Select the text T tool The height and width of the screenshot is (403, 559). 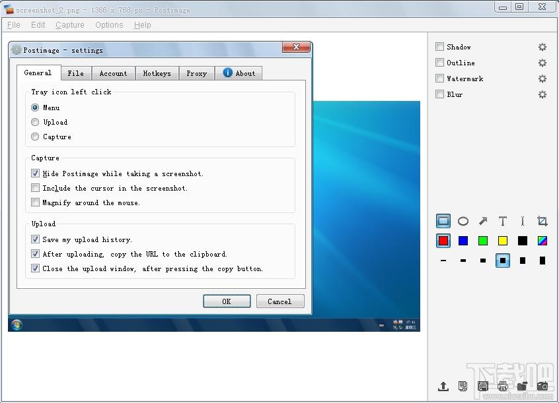point(503,221)
